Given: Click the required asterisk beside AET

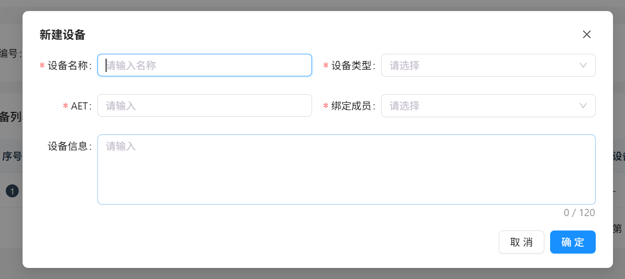Looking at the screenshot, I should click(x=65, y=106).
